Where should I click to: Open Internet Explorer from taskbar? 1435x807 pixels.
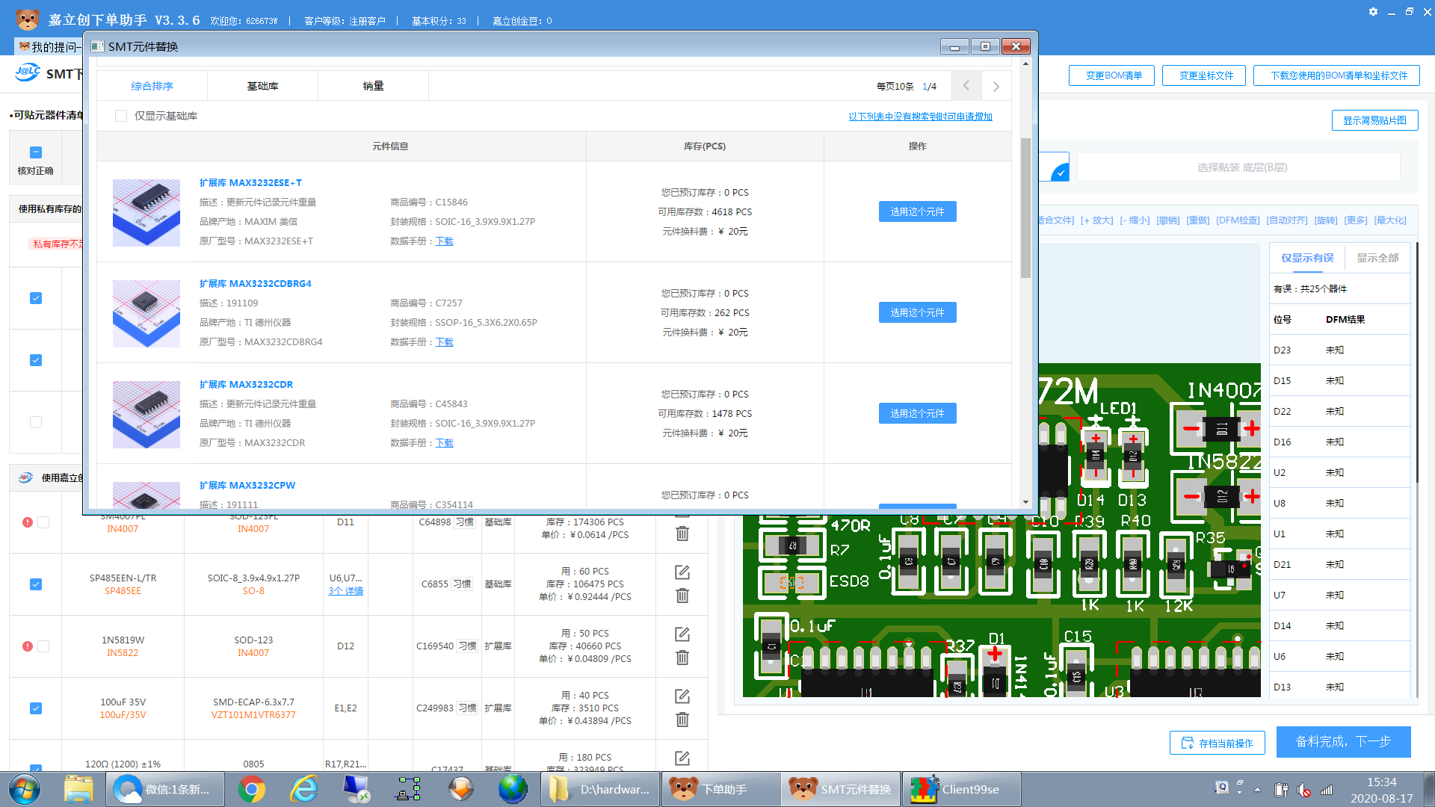pos(304,789)
